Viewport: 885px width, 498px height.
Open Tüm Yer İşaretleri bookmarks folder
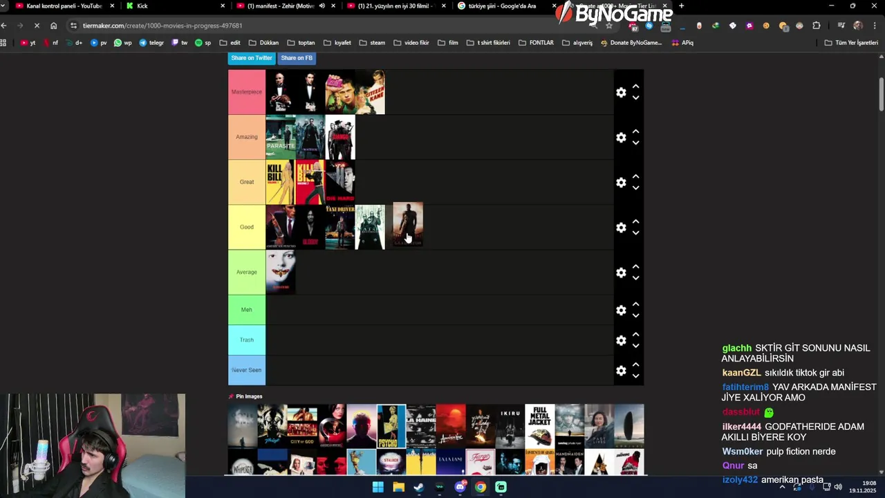[x=851, y=43]
